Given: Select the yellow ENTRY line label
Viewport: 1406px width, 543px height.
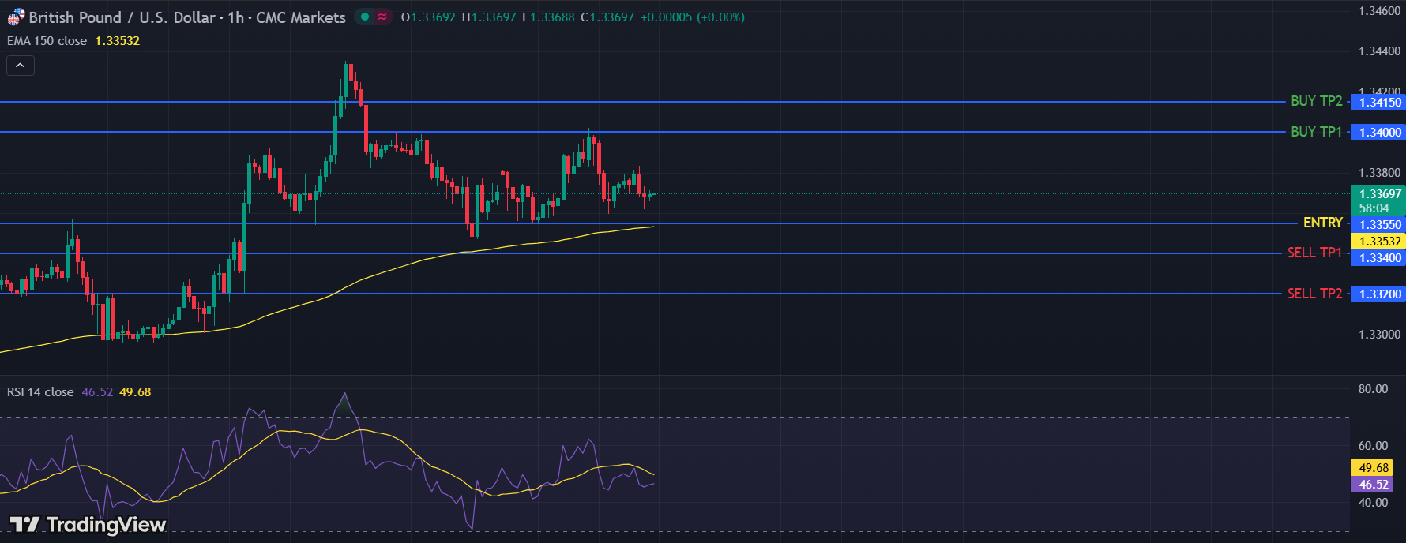Looking at the screenshot, I should 1322,223.
